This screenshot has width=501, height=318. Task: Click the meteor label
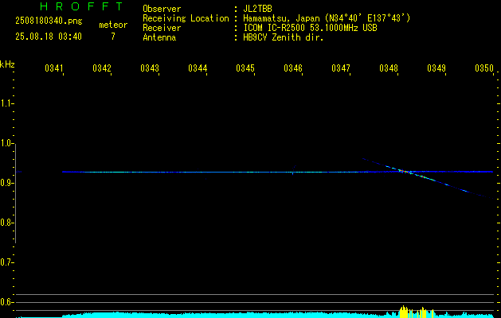(x=113, y=25)
